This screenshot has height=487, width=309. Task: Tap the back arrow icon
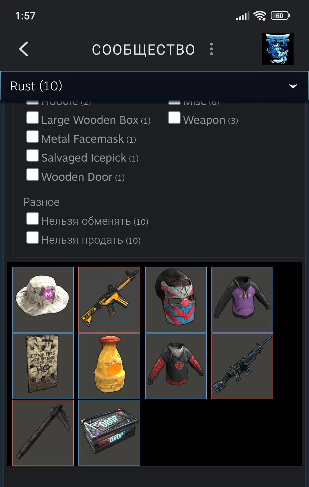pyautogui.click(x=24, y=49)
